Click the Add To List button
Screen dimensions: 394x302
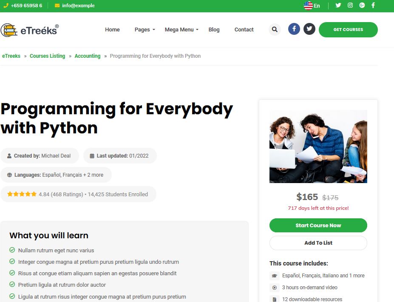(x=318, y=243)
